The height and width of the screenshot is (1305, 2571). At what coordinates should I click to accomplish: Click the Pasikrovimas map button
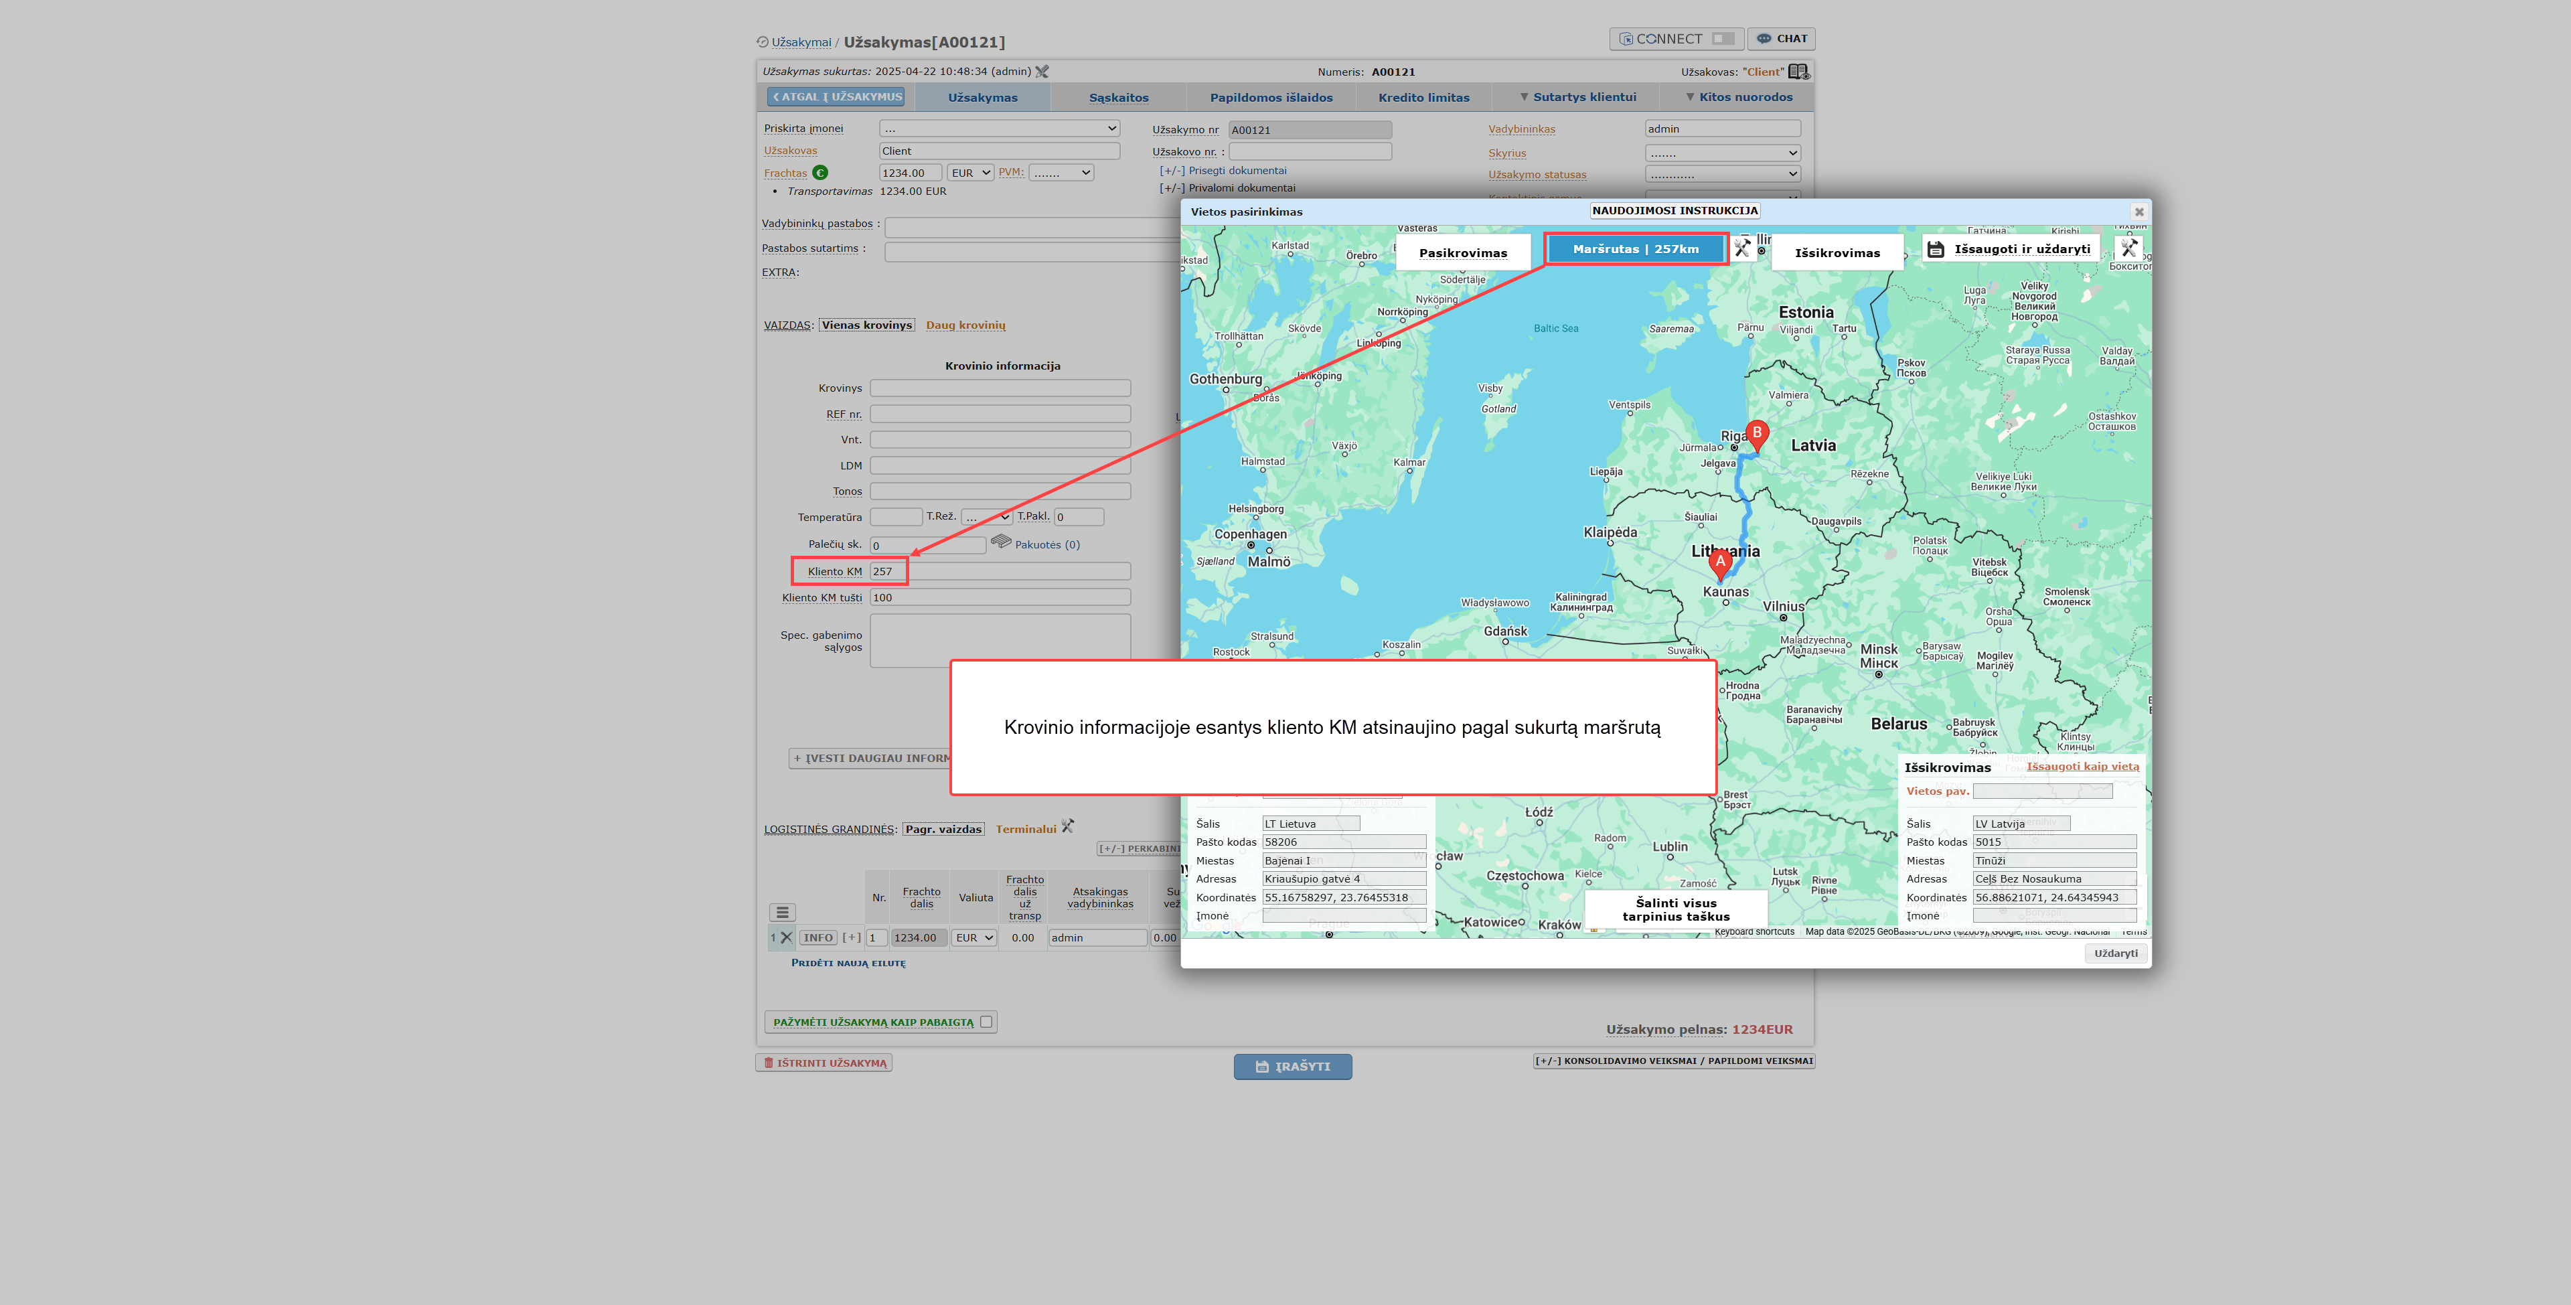tap(1463, 252)
